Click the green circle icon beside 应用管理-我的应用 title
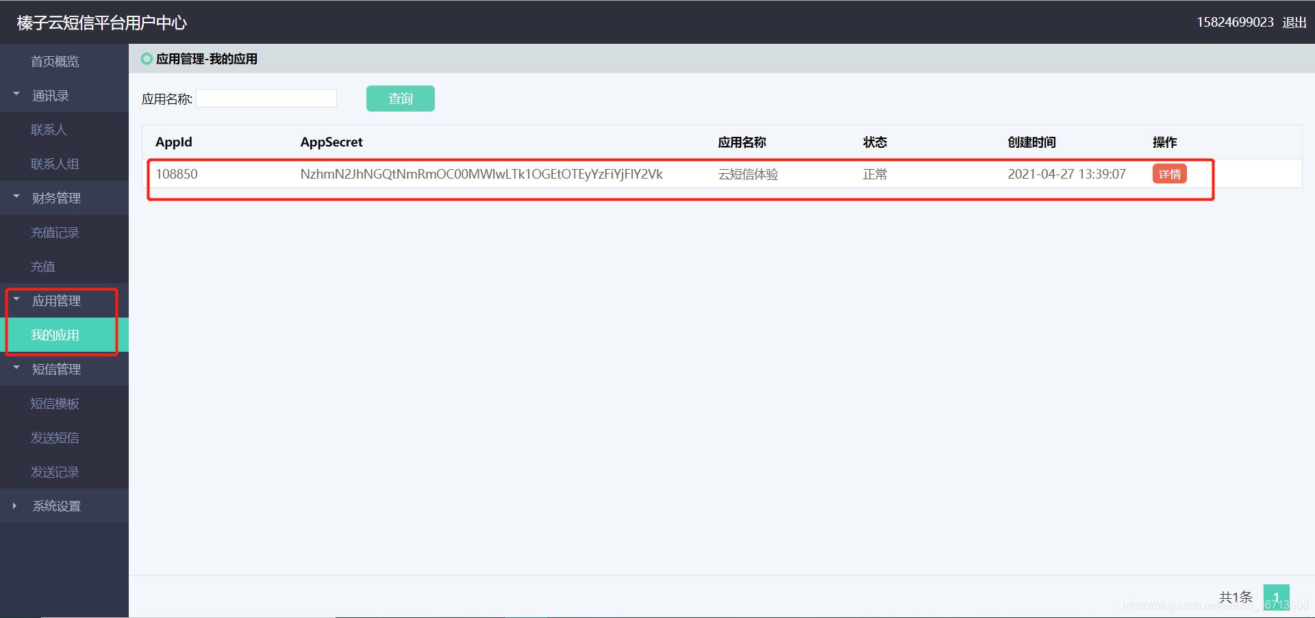Image resolution: width=1315 pixels, height=618 pixels. (x=146, y=59)
